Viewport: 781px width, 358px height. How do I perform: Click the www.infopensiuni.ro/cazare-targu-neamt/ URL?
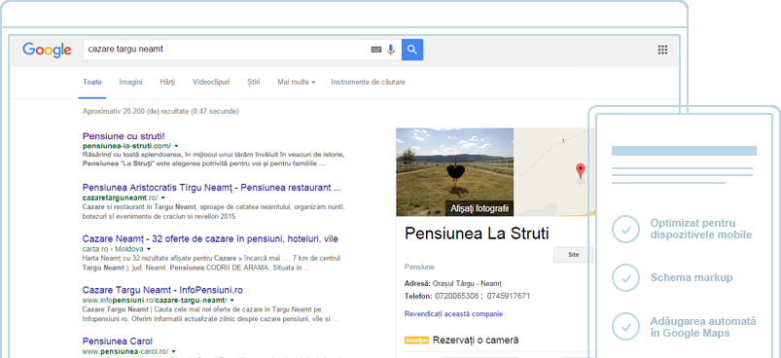155,301
